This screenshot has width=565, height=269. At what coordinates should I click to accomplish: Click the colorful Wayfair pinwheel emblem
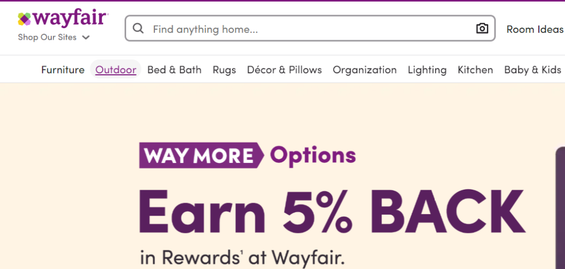point(25,19)
